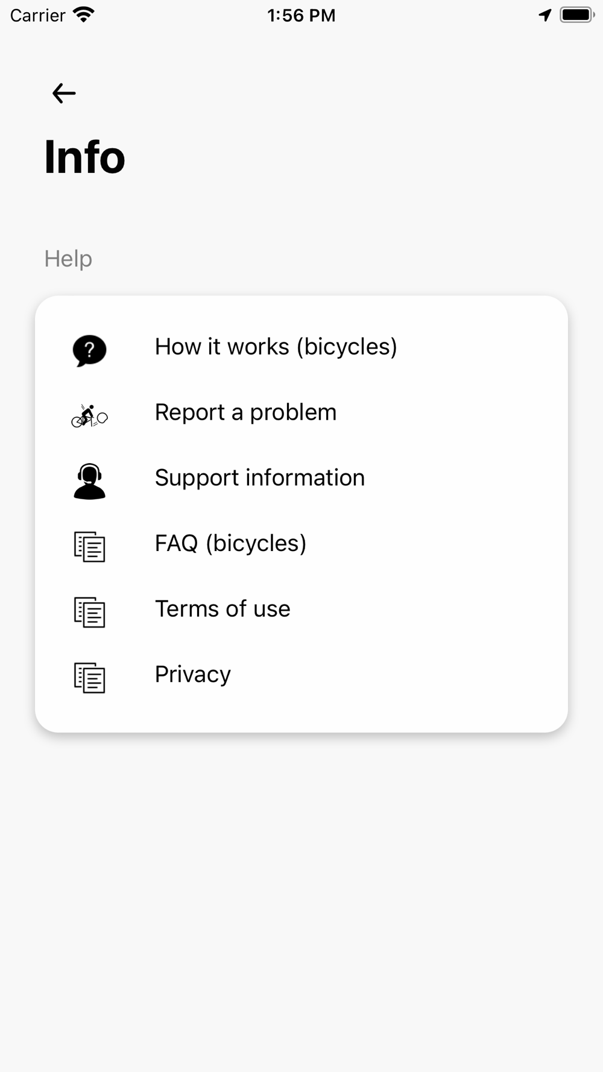Tap the location services arrow icon
The width and height of the screenshot is (603, 1072).
click(x=545, y=15)
